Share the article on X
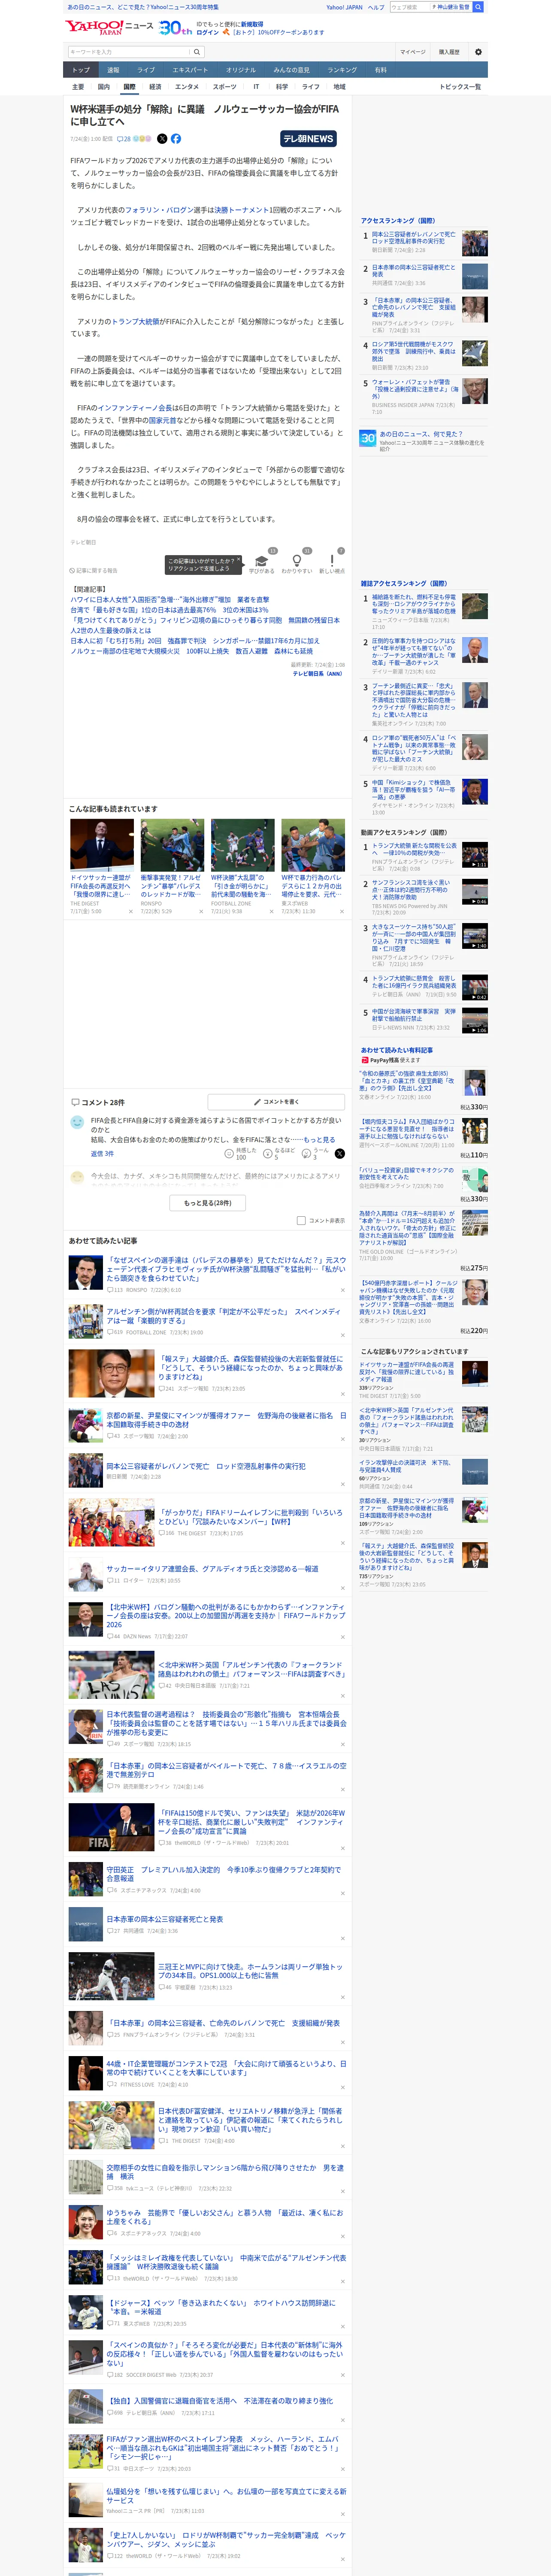The image size is (551, 2576). 162,139
